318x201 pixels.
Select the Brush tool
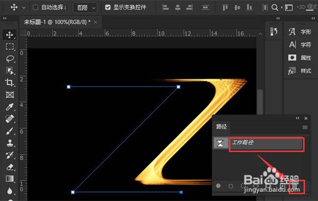[x=10, y=131]
